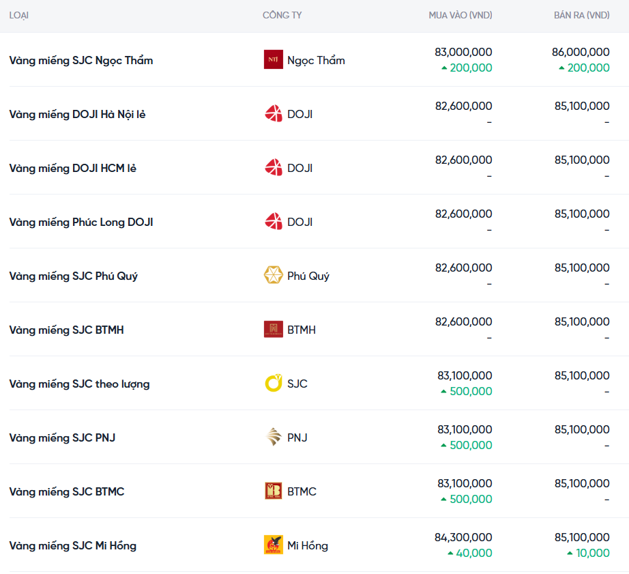Viewport: 629px width, 574px height.
Task: Open Vàng miếng Phúc Long DOJI entry
Action: pos(81,222)
